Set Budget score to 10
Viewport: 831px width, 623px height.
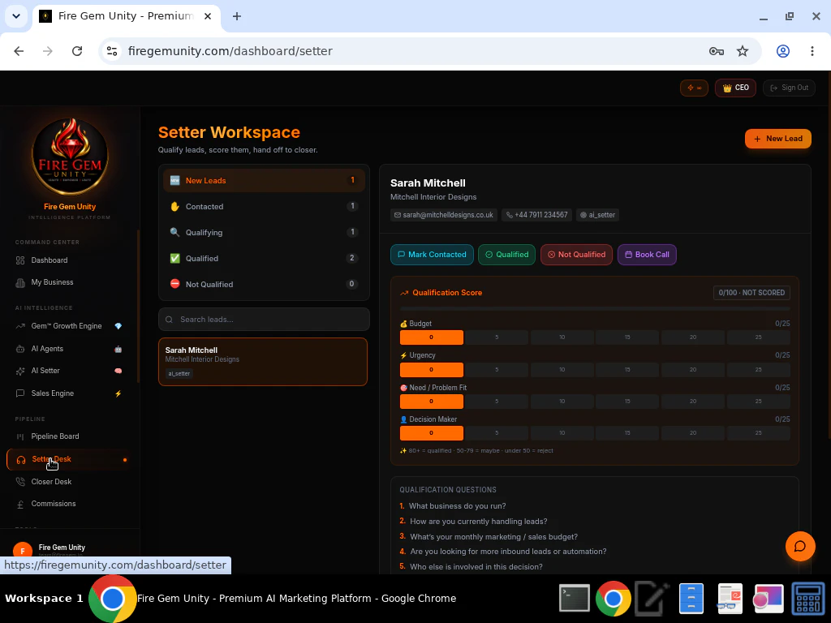[562, 337]
